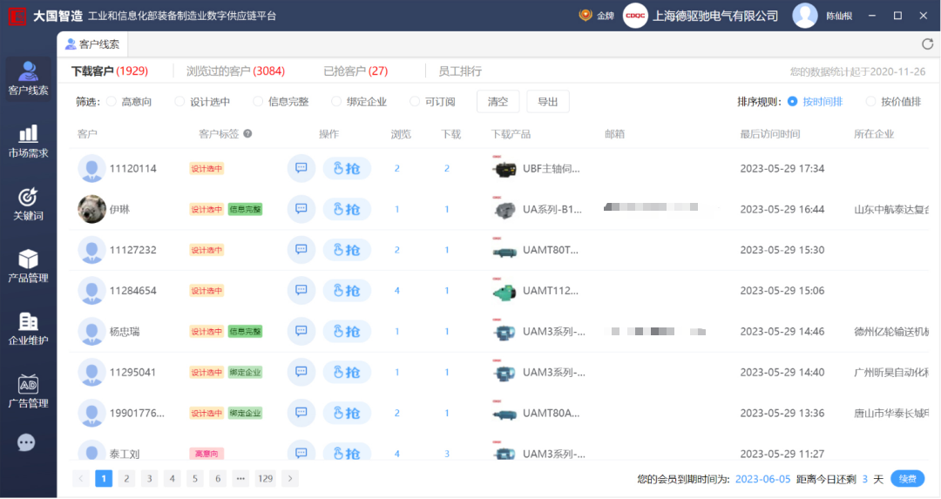This screenshot has width=941, height=499.
Task: Expand more pages with ellipsis button
Action: (x=240, y=478)
